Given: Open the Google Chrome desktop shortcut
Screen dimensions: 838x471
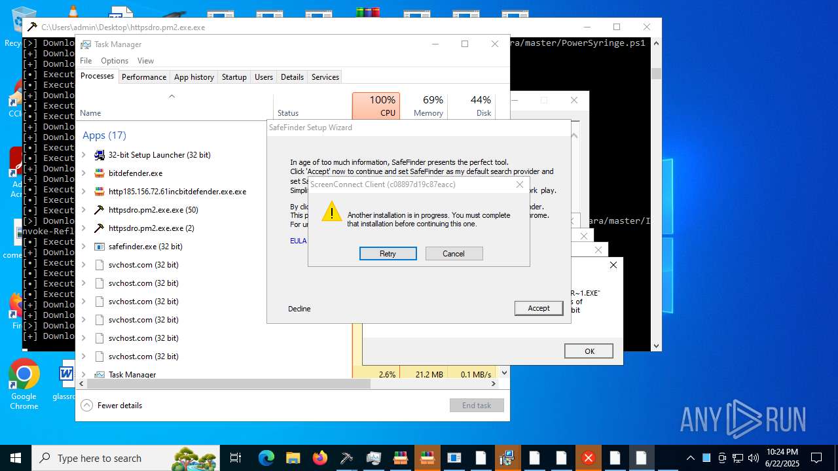Looking at the screenshot, I should pos(24,384).
